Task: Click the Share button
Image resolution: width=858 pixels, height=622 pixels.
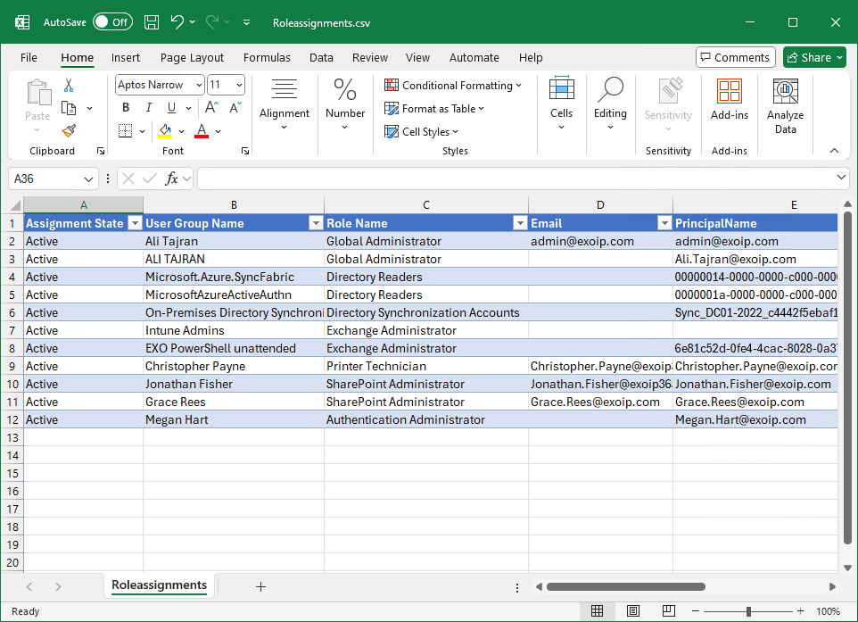Action: pyautogui.click(x=814, y=57)
